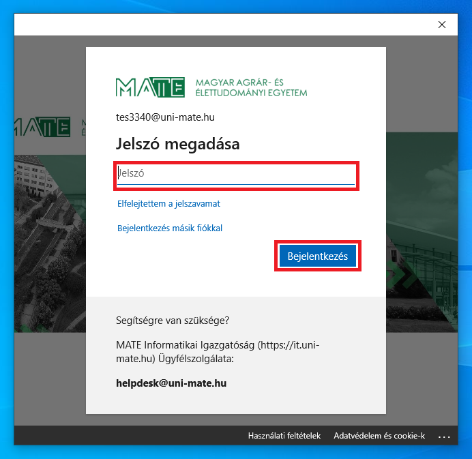Click the dark footer bar's empty area
The image size is (472, 459).
pos(123,436)
